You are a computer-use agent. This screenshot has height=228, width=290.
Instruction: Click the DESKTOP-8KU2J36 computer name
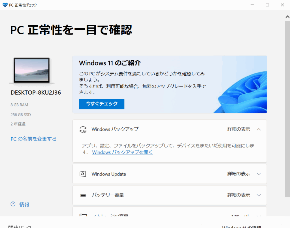pos(36,93)
